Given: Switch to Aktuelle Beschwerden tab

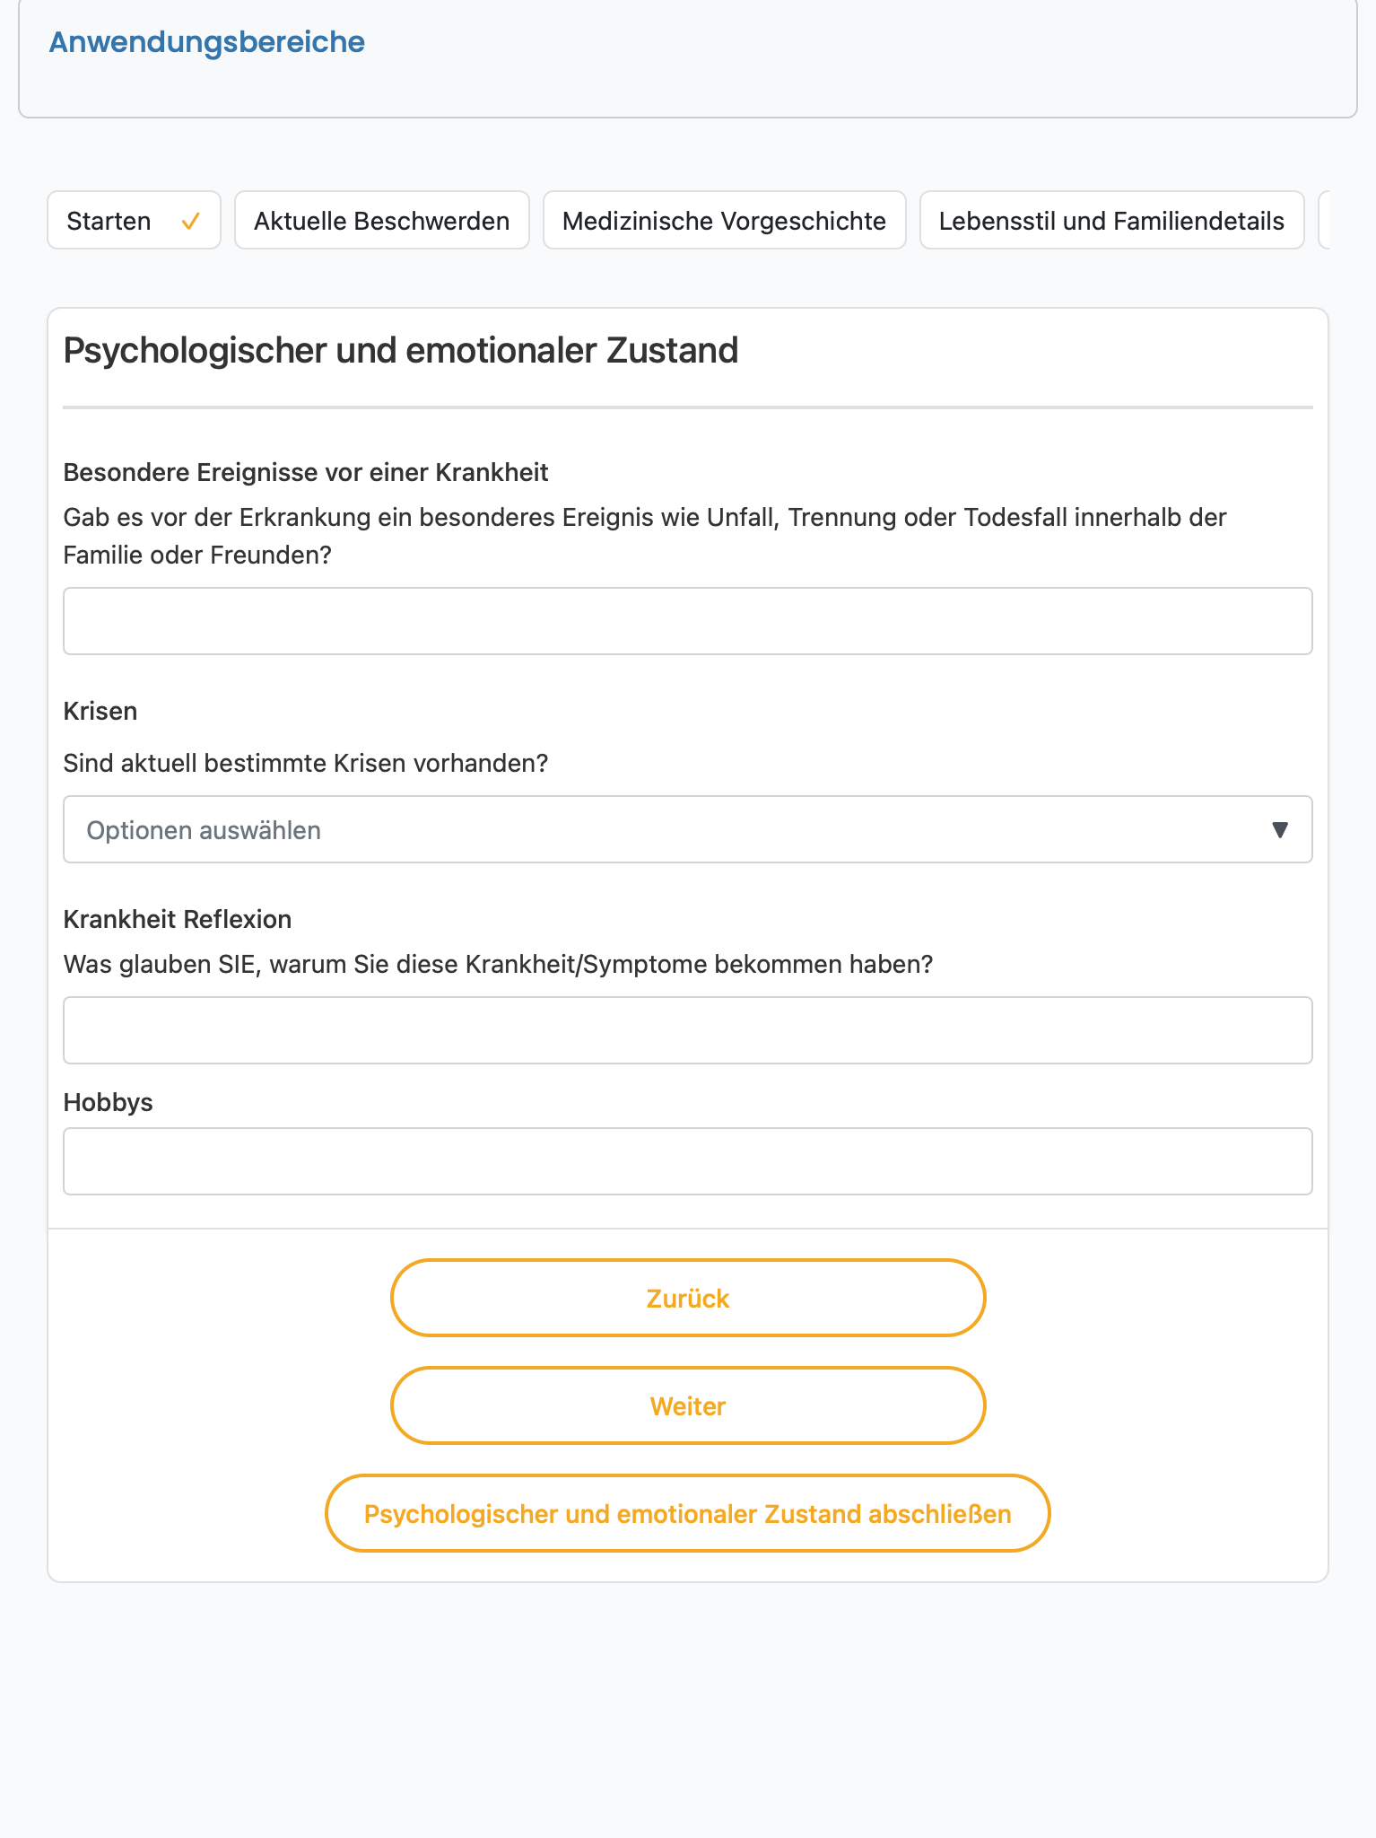Looking at the screenshot, I should point(382,220).
